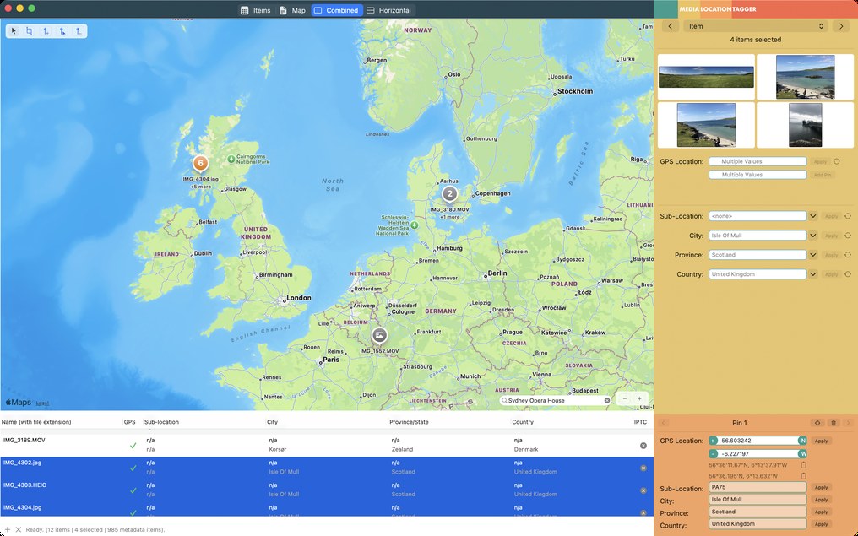Revert the GPS Location value
The height and width of the screenshot is (536, 858).
click(x=837, y=161)
